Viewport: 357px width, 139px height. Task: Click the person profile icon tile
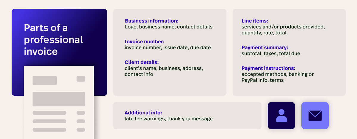[x=281, y=116]
